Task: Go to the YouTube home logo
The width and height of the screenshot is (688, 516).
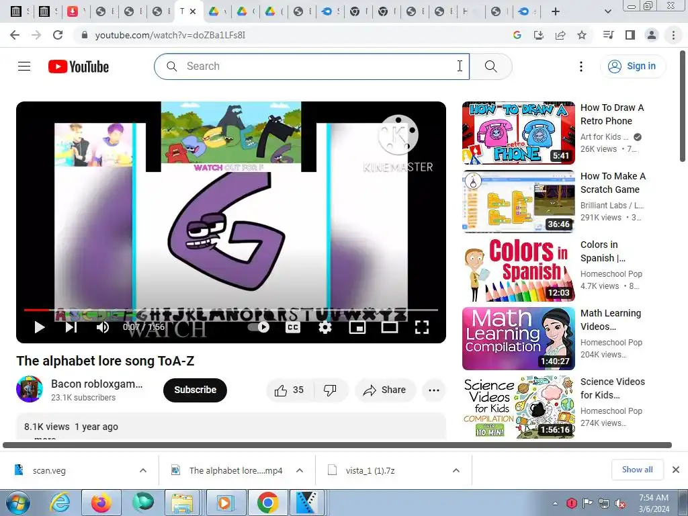Action: coord(79,67)
